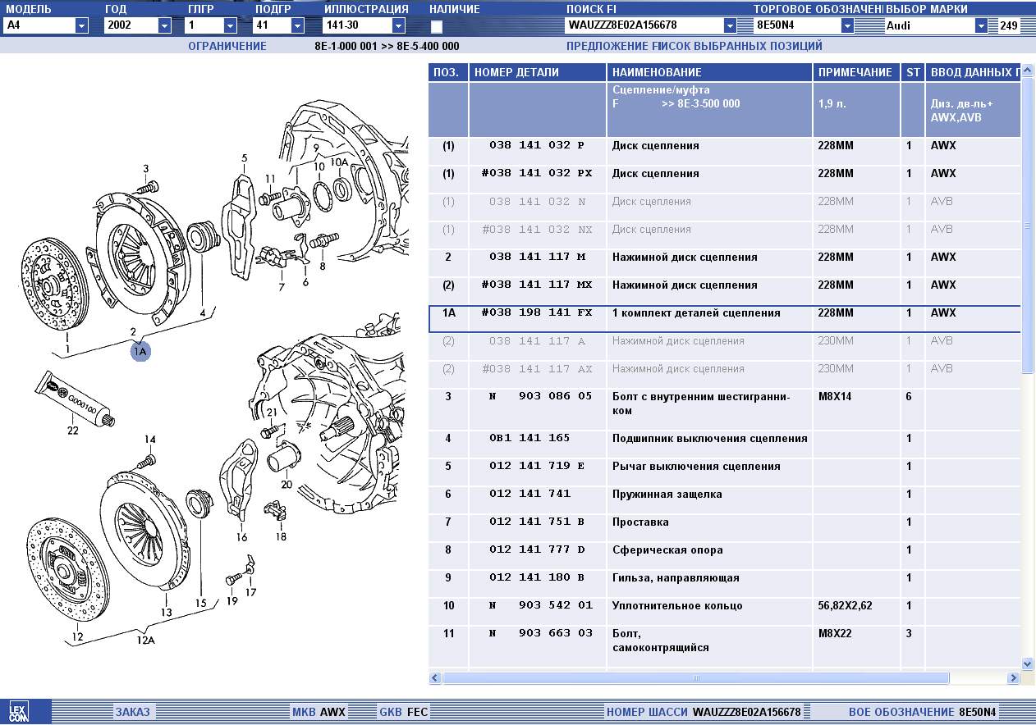Image resolution: width=1036 pixels, height=725 pixels.
Task: Click the ОГРАНИЧЕНИЕ label
Action: (227, 46)
